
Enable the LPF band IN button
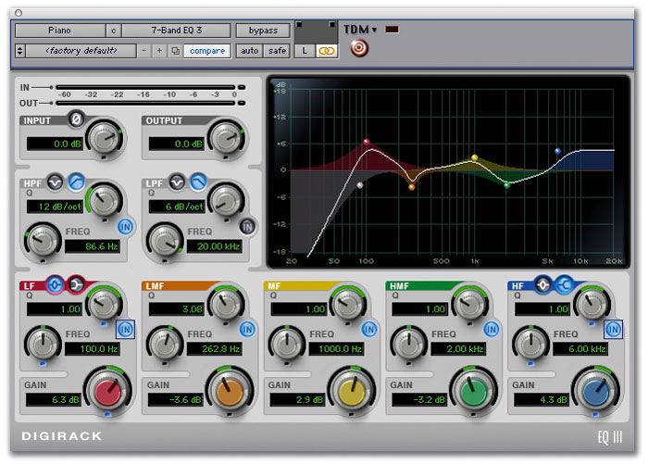point(248,225)
